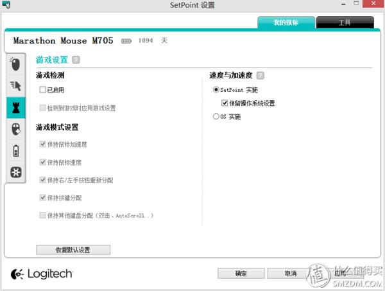This screenshot has width=385, height=291.
Task: Select SetPoint 实施 radio button
Action: 216,90
